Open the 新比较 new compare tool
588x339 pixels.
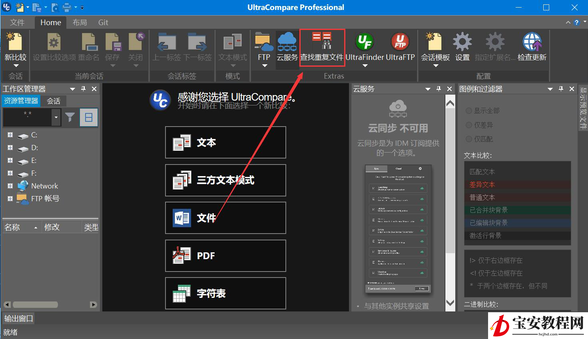tap(15, 47)
